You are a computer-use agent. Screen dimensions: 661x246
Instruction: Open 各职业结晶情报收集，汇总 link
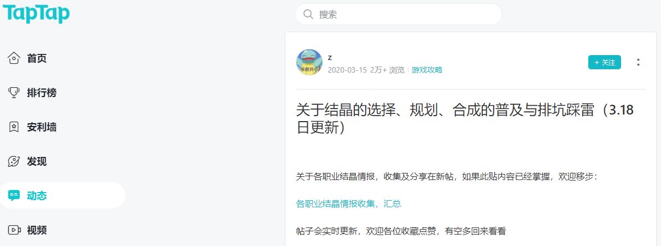349,203
